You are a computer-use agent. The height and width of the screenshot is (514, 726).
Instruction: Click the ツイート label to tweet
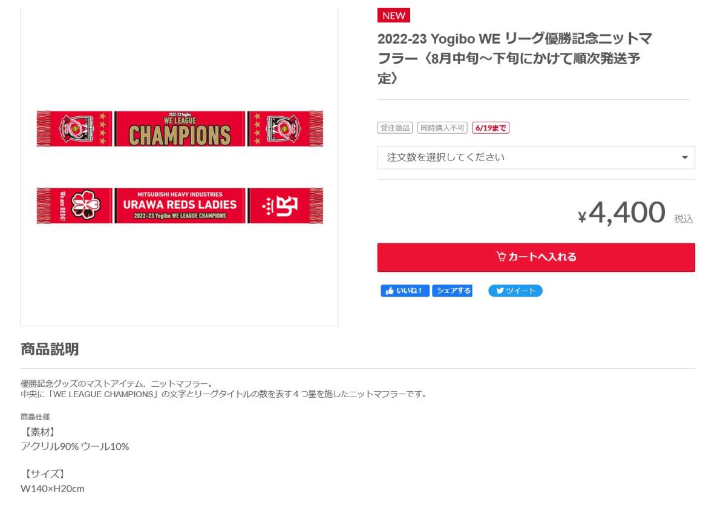pyautogui.click(x=521, y=291)
